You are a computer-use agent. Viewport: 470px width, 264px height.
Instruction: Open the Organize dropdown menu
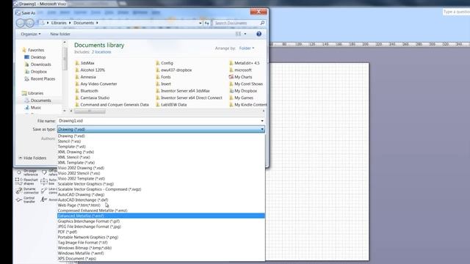coord(31,34)
